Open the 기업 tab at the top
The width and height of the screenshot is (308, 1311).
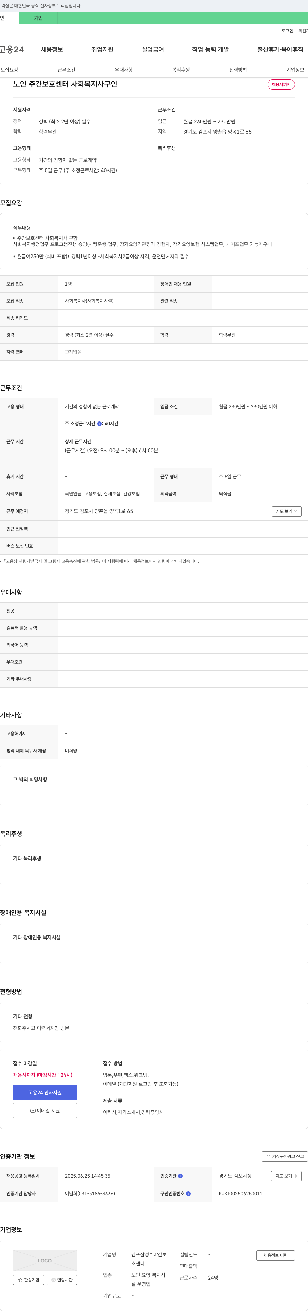38,18
